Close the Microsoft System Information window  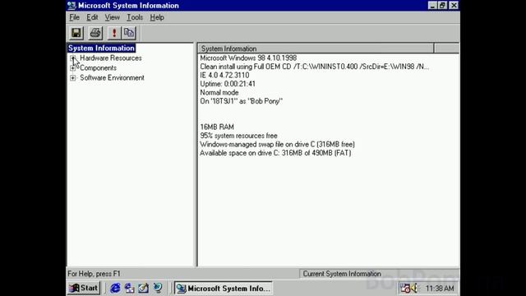[454, 6]
